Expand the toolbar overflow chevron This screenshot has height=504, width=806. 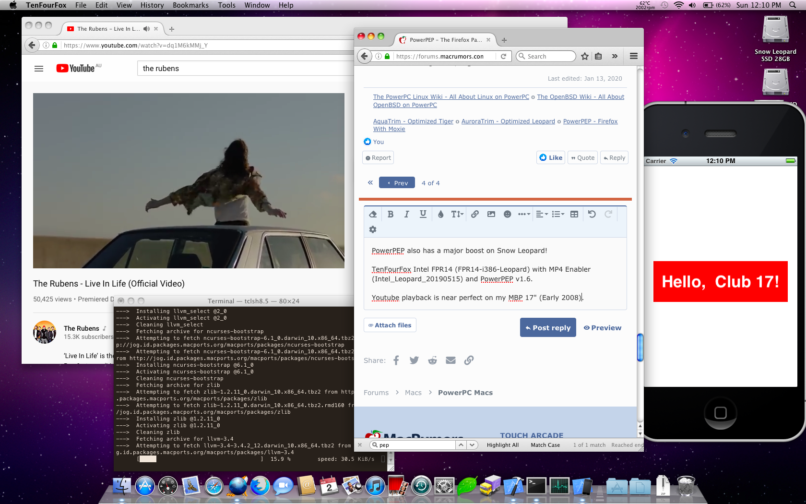click(615, 56)
